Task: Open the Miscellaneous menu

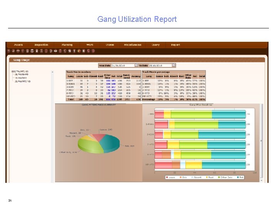Action: pos(133,45)
